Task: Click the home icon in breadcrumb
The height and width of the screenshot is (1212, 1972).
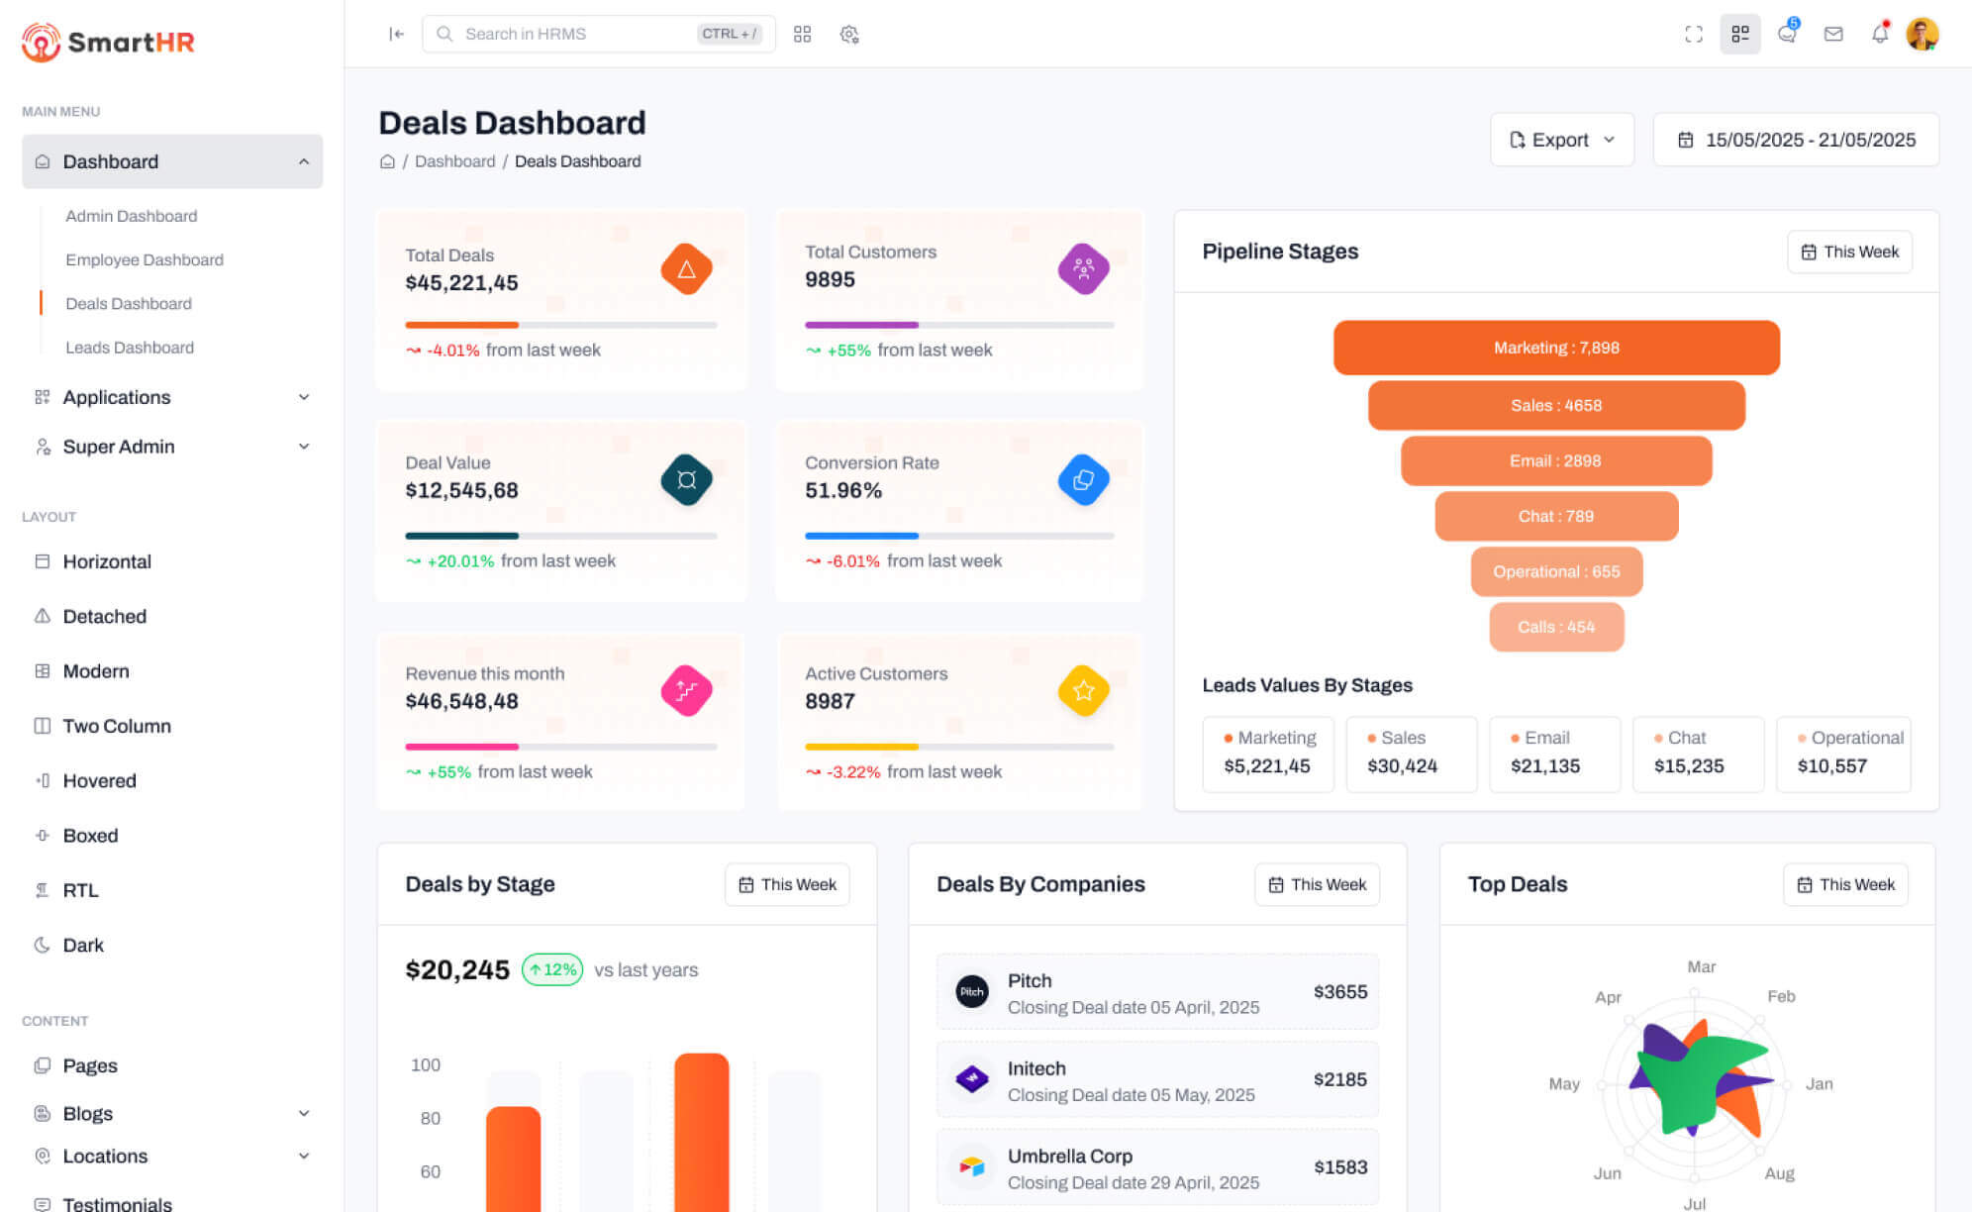Action: (x=387, y=161)
